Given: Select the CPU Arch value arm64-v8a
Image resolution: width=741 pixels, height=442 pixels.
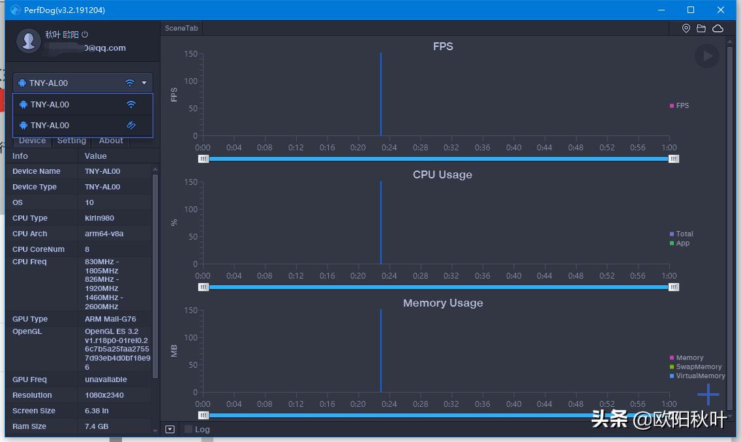Looking at the screenshot, I should 104,234.
